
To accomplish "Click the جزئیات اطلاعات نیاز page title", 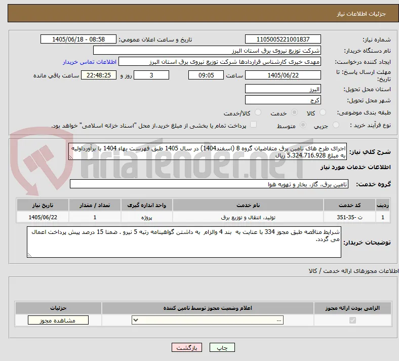I will tap(362, 14).
